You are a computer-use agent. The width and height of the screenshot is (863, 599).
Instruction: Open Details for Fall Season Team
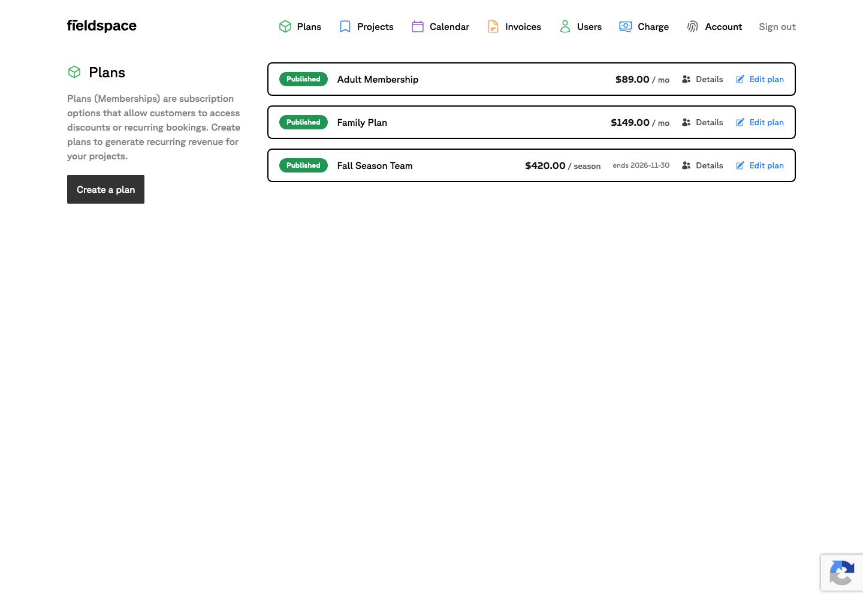coord(702,165)
